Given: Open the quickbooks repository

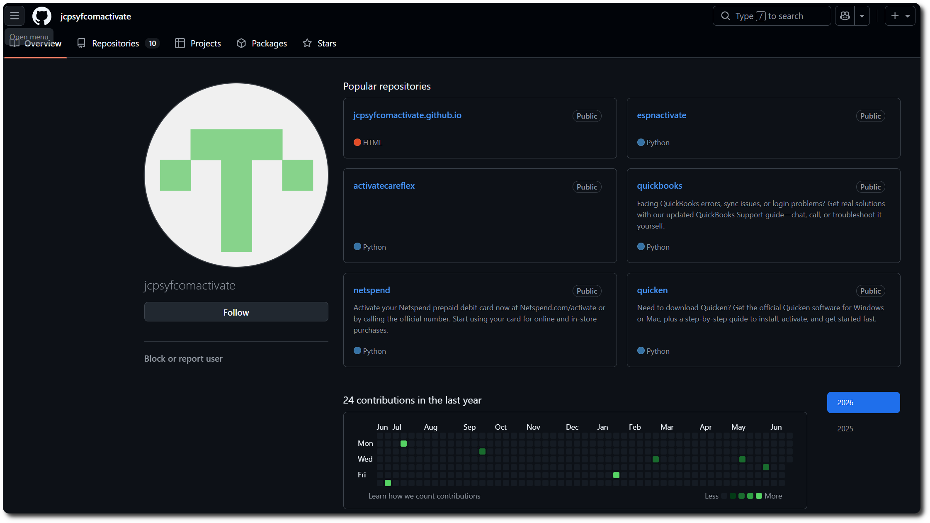Looking at the screenshot, I should pyautogui.click(x=659, y=186).
